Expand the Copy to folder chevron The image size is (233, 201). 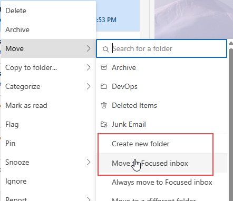click(x=89, y=67)
